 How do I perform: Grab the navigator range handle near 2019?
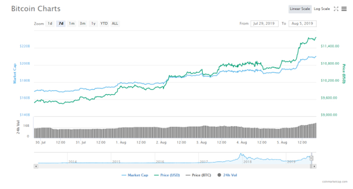tap(312, 158)
